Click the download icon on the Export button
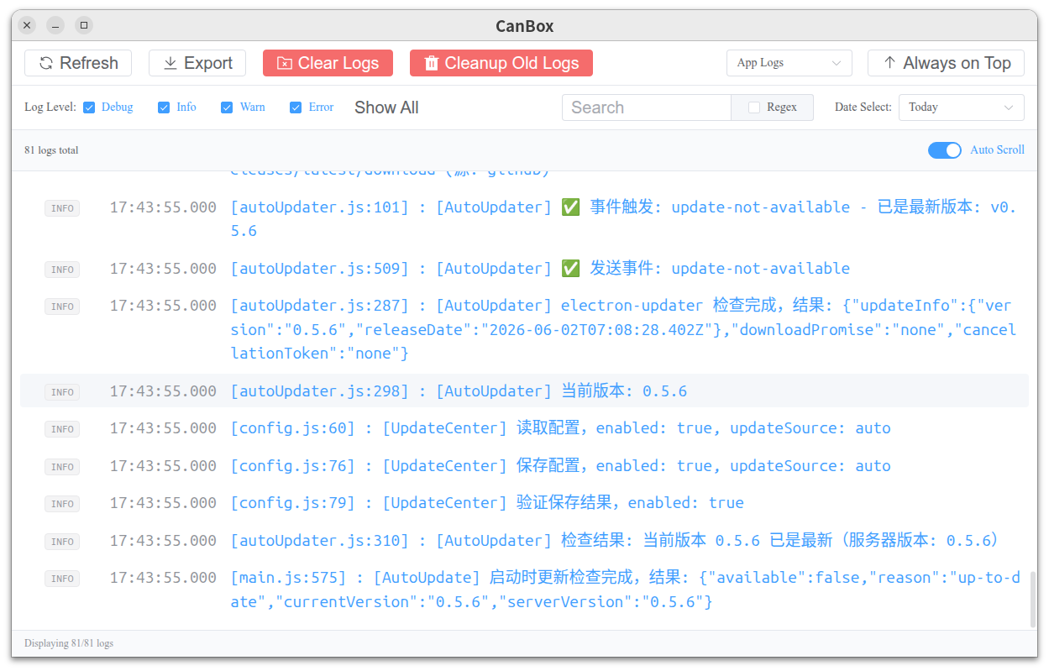The height and width of the screenshot is (671, 1049). tap(170, 63)
